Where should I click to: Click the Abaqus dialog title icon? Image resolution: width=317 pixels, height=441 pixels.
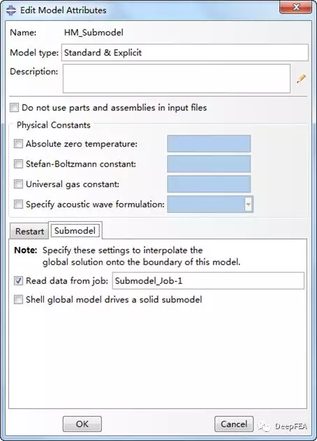tap(11, 10)
